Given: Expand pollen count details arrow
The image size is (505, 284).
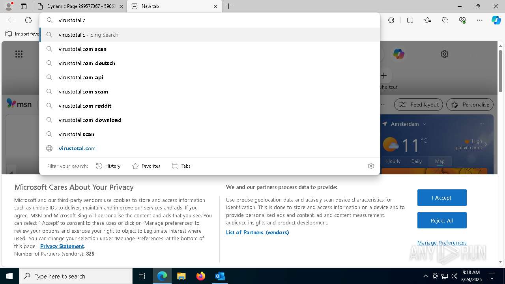Looking at the screenshot, I should click(x=486, y=144).
